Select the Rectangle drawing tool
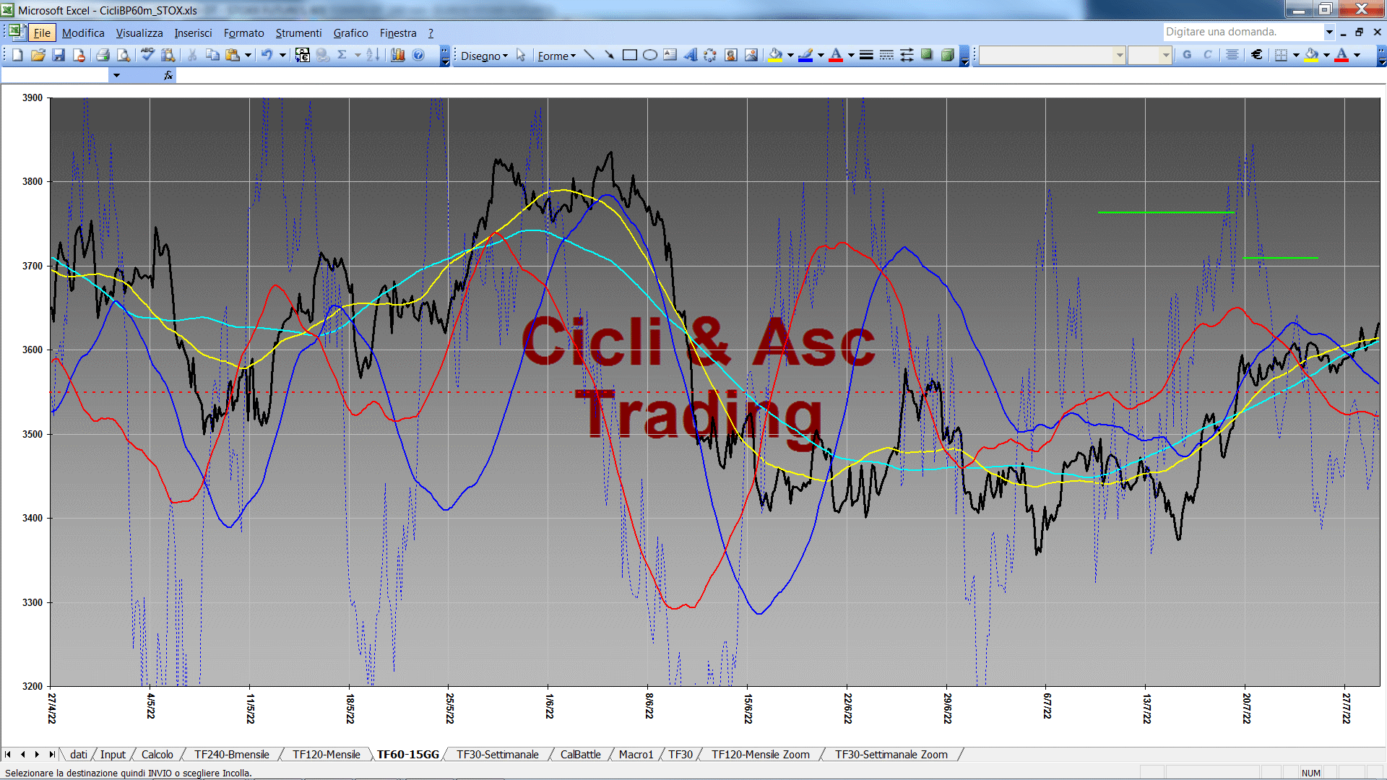Screen dimensions: 1387x780 point(629,55)
